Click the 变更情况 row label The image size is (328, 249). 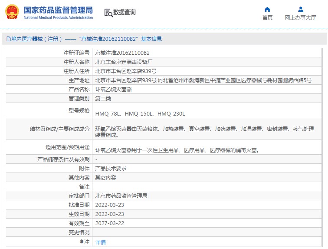(x=79, y=232)
